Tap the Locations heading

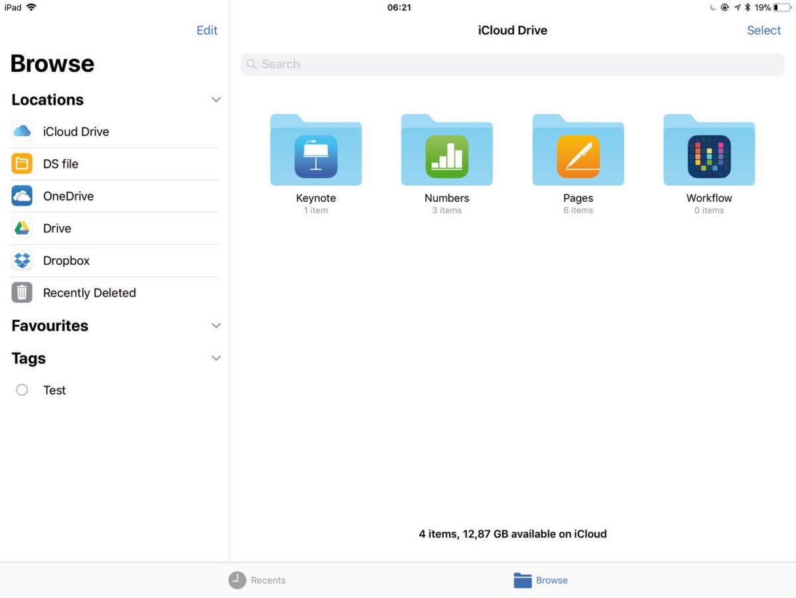click(x=48, y=100)
